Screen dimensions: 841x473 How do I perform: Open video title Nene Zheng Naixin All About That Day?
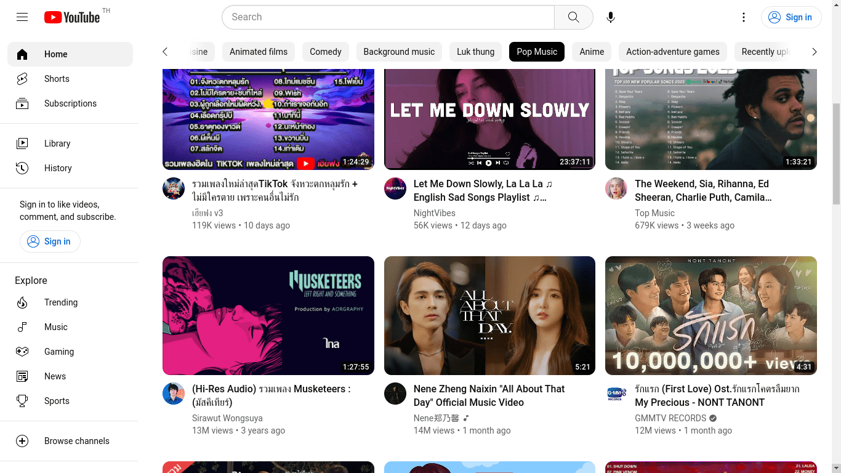489,395
